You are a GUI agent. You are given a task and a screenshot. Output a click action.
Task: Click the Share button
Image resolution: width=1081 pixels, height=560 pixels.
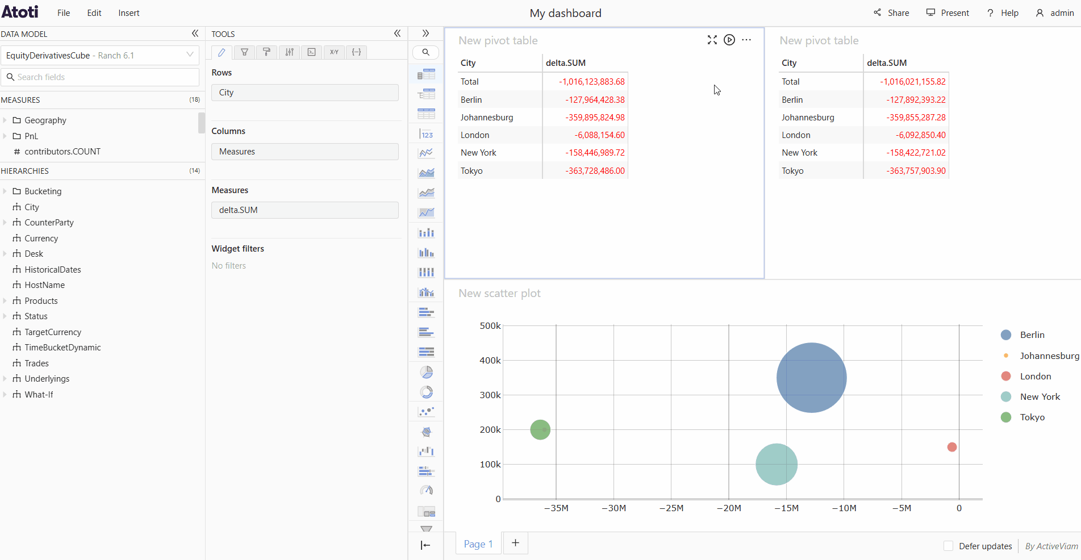891,12
